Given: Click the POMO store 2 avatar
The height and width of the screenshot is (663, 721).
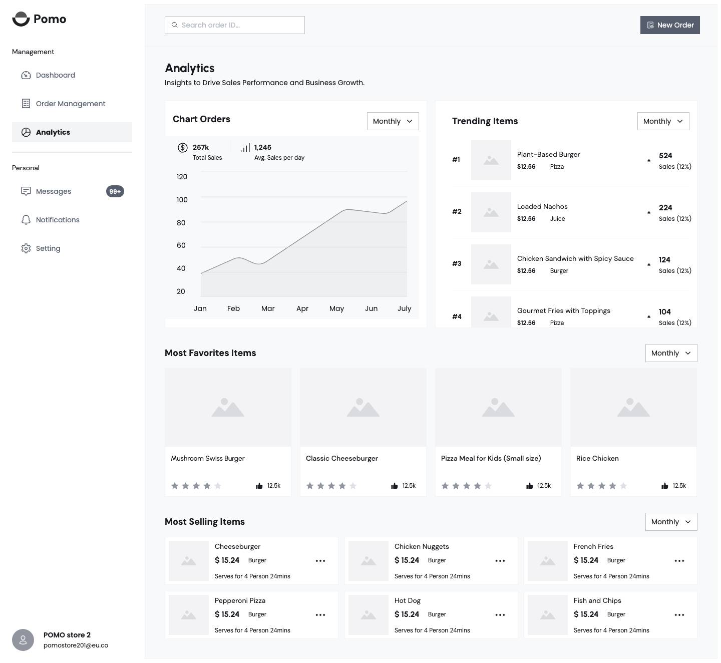Looking at the screenshot, I should coord(23,640).
